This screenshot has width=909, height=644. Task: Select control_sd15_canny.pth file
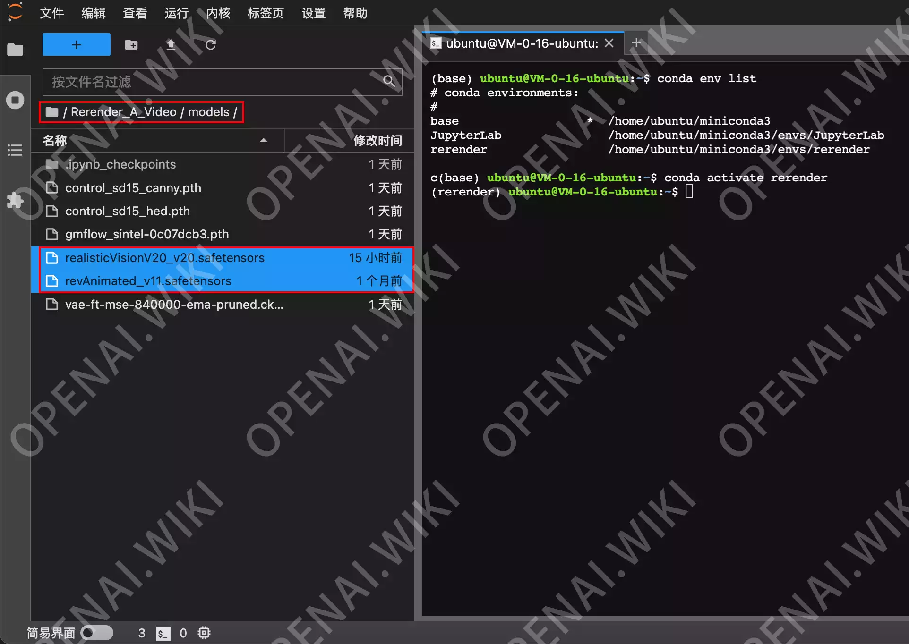(x=223, y=188)
